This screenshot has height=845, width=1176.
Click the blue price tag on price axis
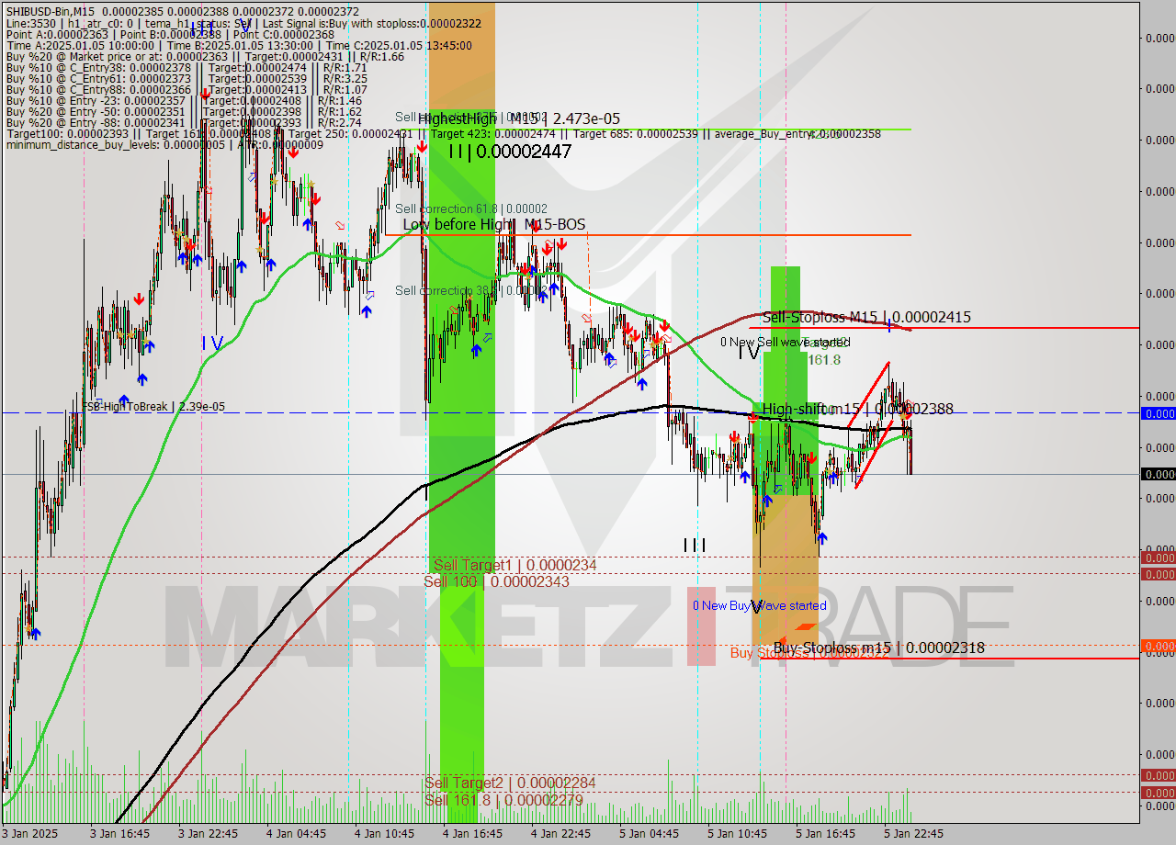click(1158, 413)
